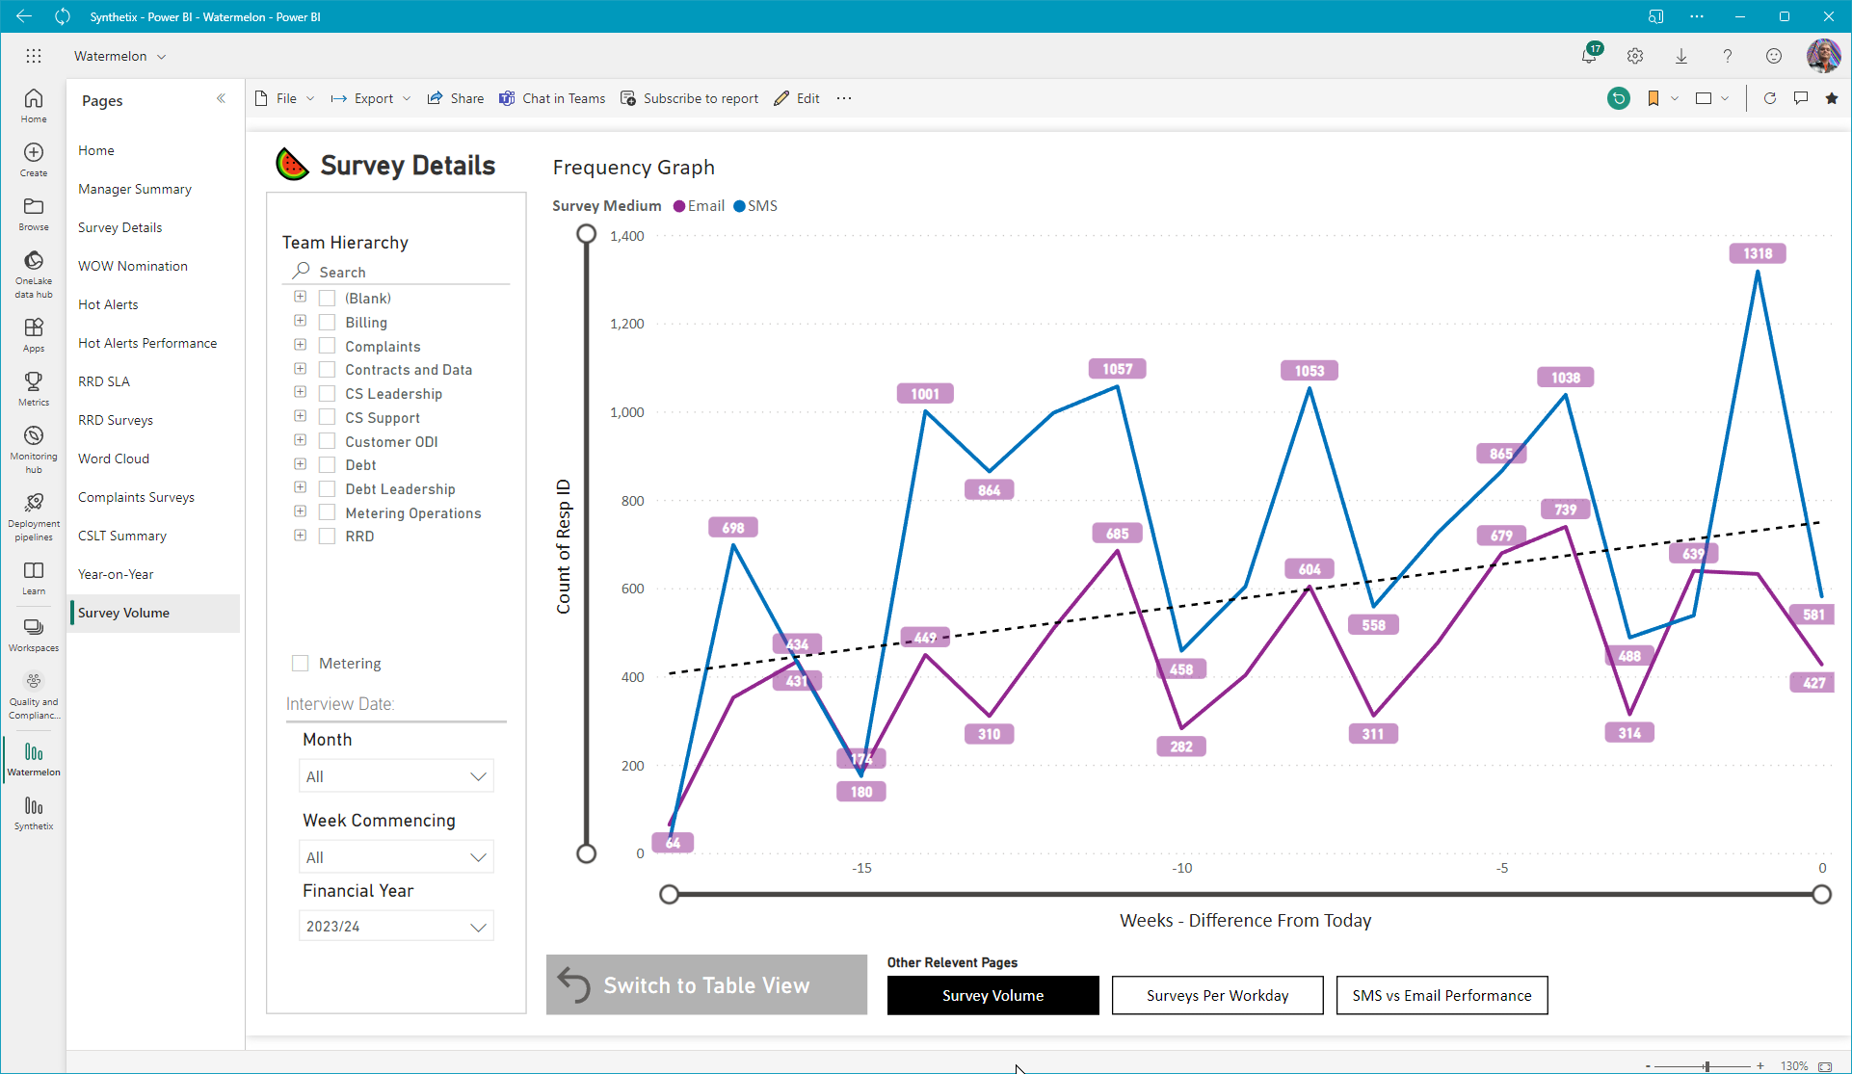Image resolution: width=1852 pixels, height=1074 pixels.
Task: Click the refresh visuals icon
Action: click(x=1769, y=98)
